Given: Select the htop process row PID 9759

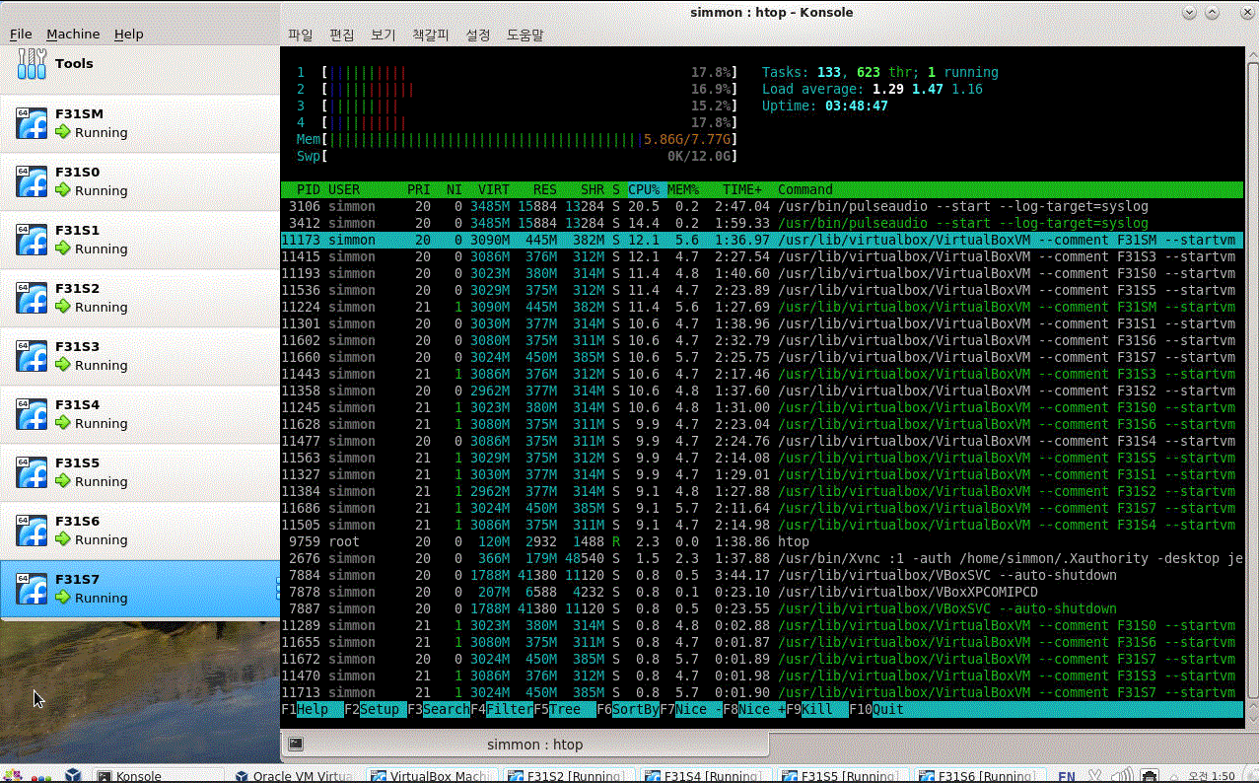Looking at the screenshot, I should pyautogui.click(x=761, y=541).
